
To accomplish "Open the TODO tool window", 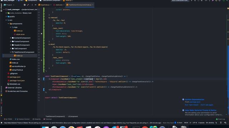I will point(8,119).
